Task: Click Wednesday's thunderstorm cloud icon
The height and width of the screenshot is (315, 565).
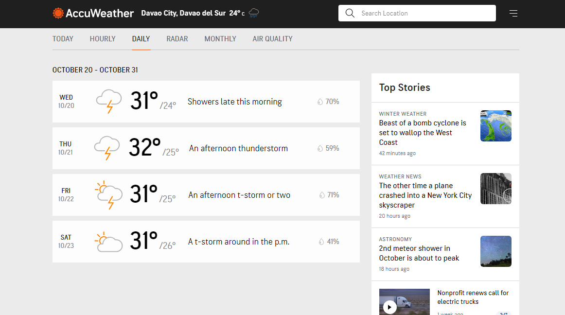Action: [x=108, y=101]
